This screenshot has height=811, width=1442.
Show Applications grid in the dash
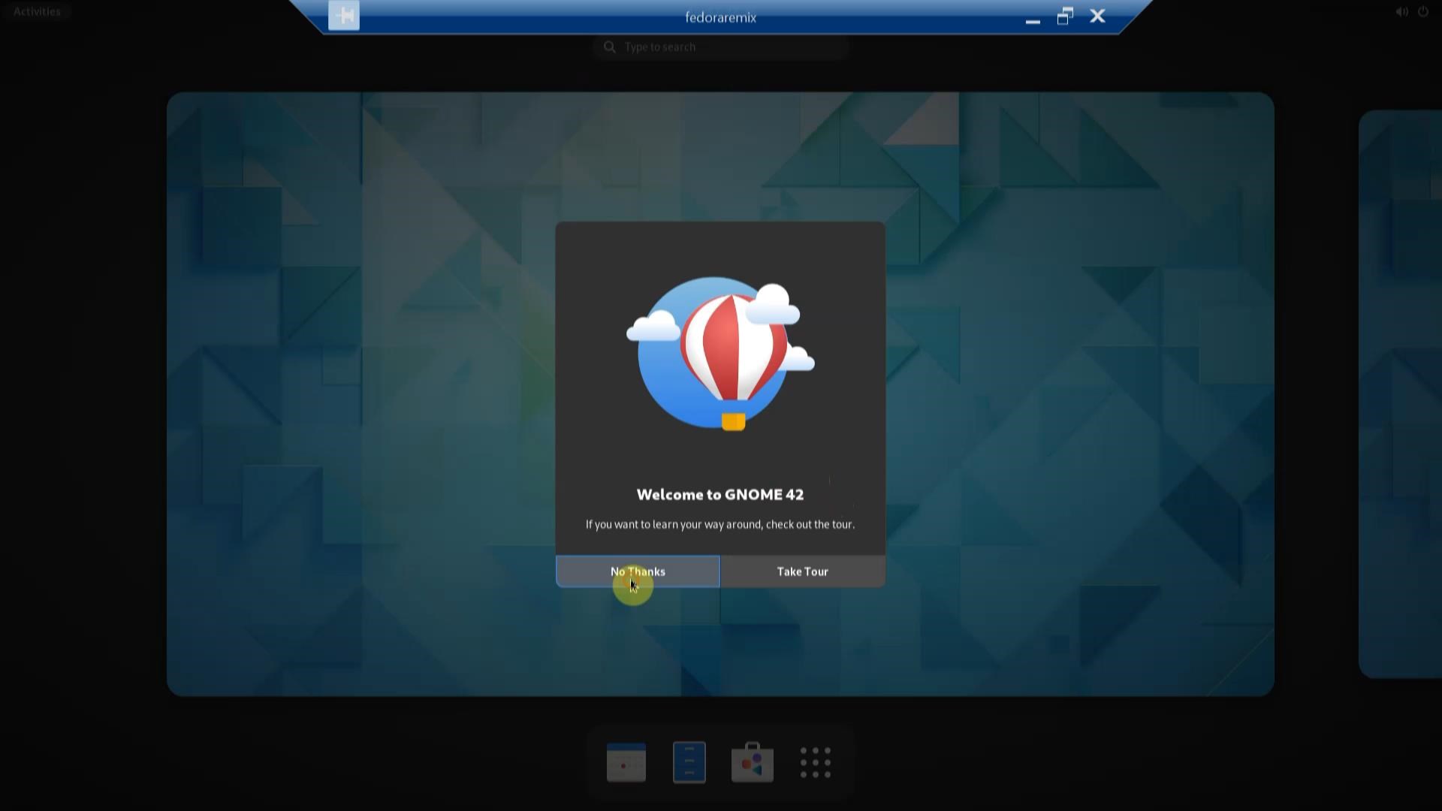[815, 762]
